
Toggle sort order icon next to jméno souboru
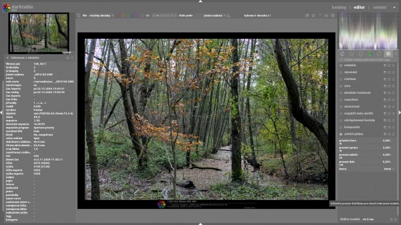coord(229,16)
